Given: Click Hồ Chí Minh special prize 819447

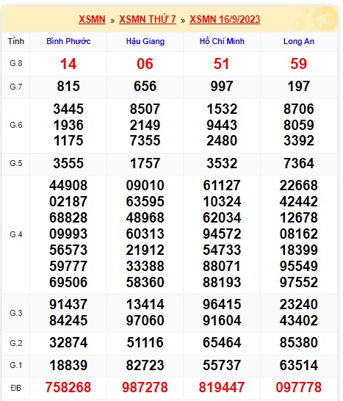Looking at the screenshot, I should [222, 387].
